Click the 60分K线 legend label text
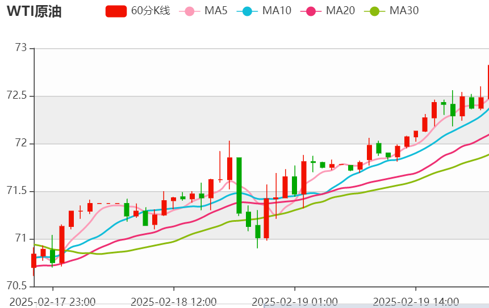 (x=150, y=11)
